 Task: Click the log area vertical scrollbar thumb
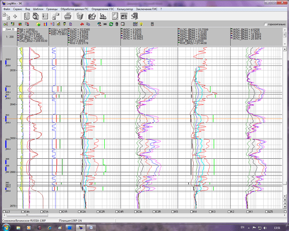285,183
